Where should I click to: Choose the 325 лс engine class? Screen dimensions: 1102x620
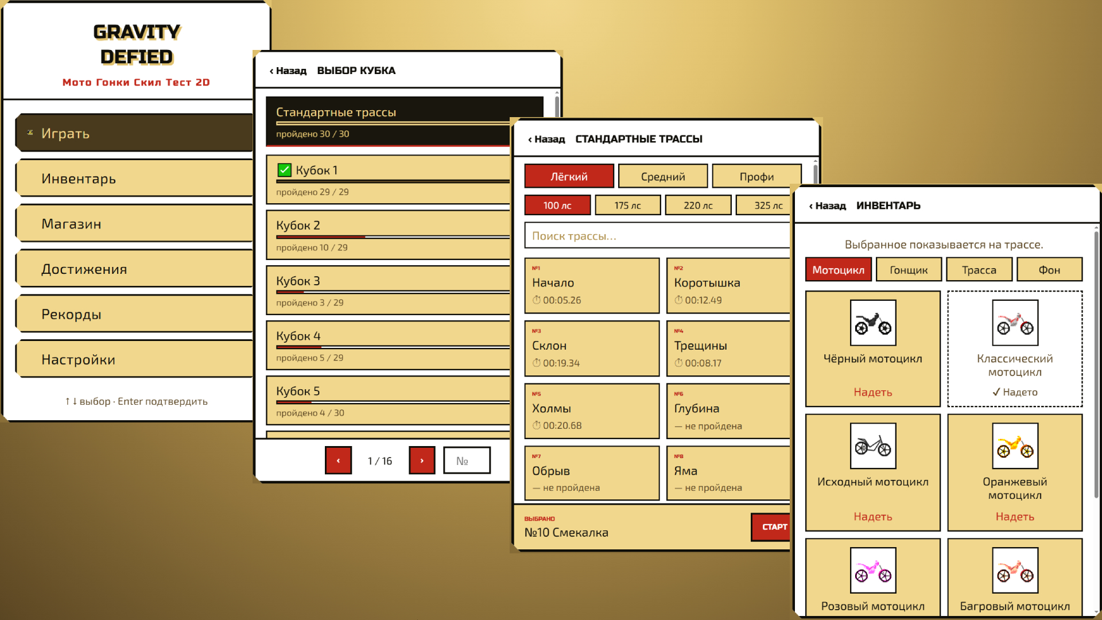[764, 205]
